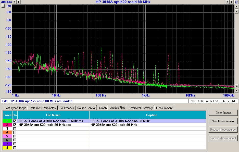This screenshot has width=239, height=152.
Task: Select the Graph tab
Action: point(103,108)
